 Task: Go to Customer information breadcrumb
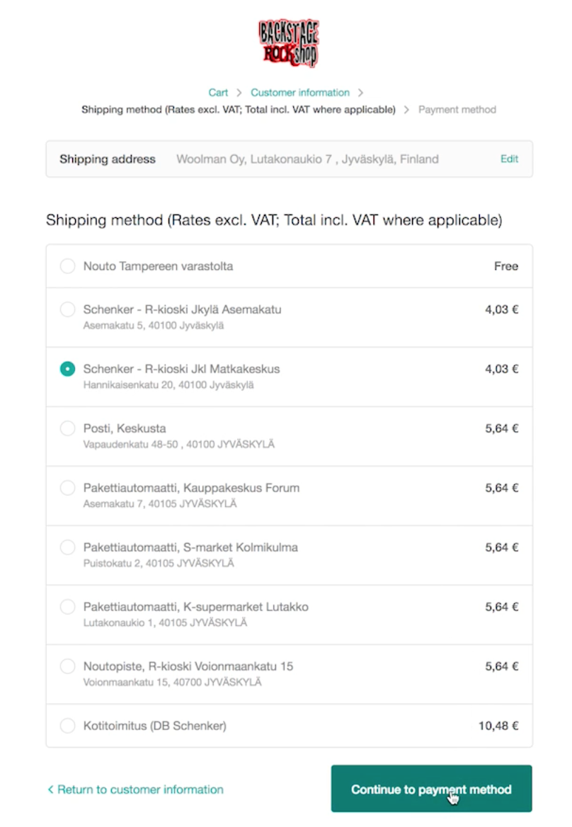(x=300, y=93)
